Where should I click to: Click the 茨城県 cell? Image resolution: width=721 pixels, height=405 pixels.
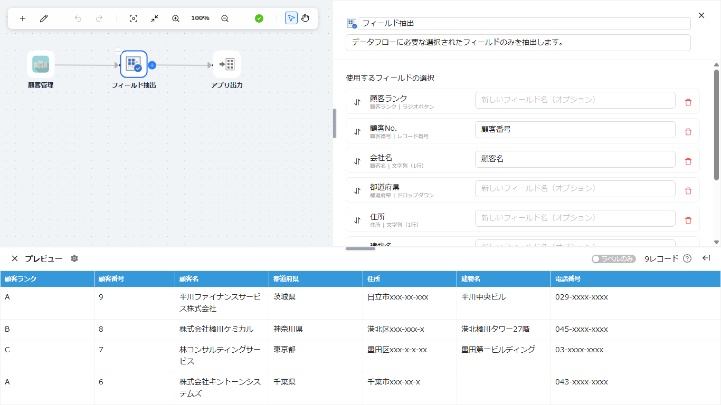[316, 303]
